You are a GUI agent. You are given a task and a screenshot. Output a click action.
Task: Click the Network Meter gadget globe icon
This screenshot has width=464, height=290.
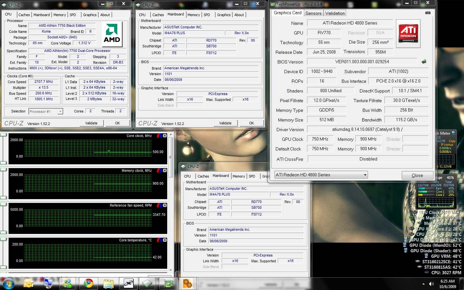(x=453, y=133)
